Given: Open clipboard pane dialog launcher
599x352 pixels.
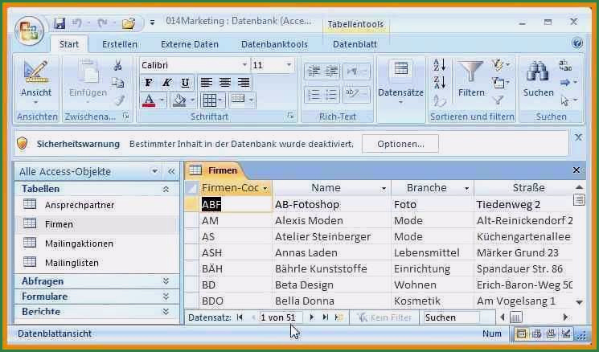Looking at the screenshot, I should tap(125, 116).
